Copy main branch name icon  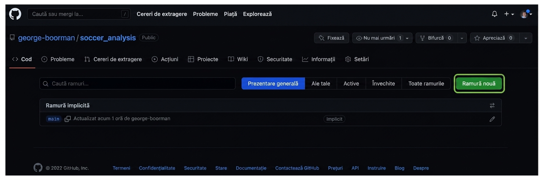click(x=67, y=119)
